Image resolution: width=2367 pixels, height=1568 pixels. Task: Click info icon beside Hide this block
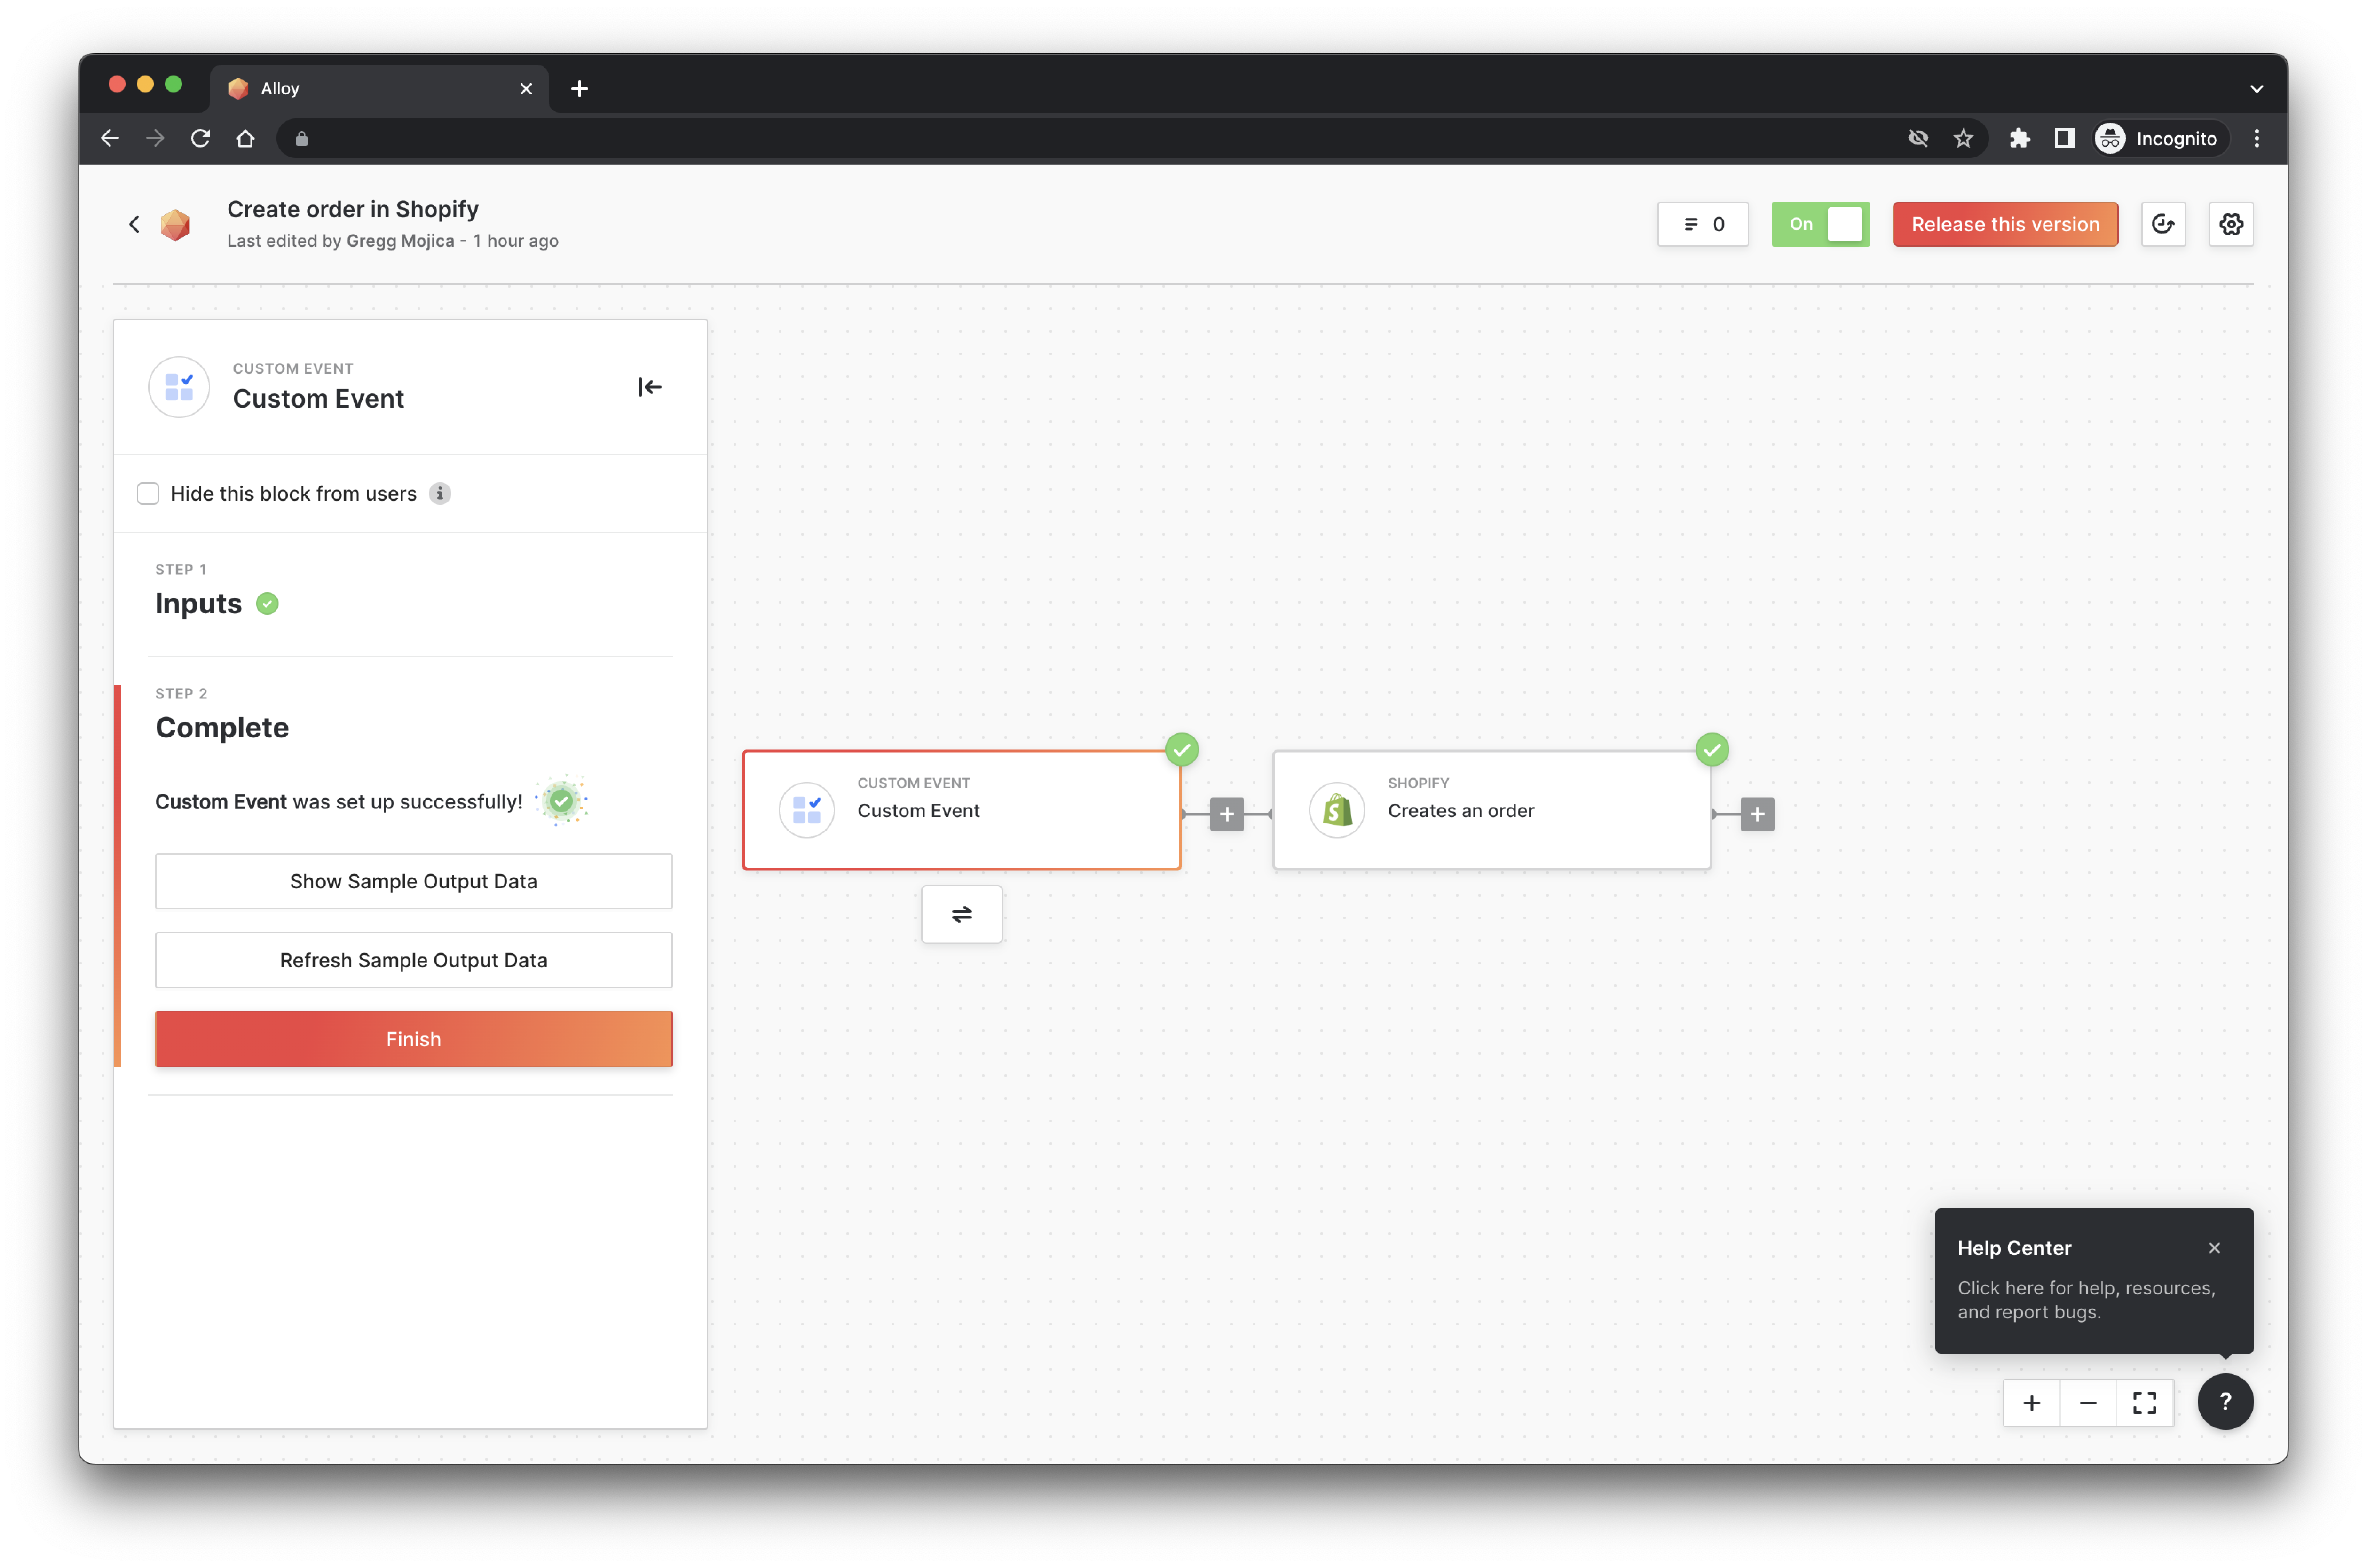[x=439, y=493]
